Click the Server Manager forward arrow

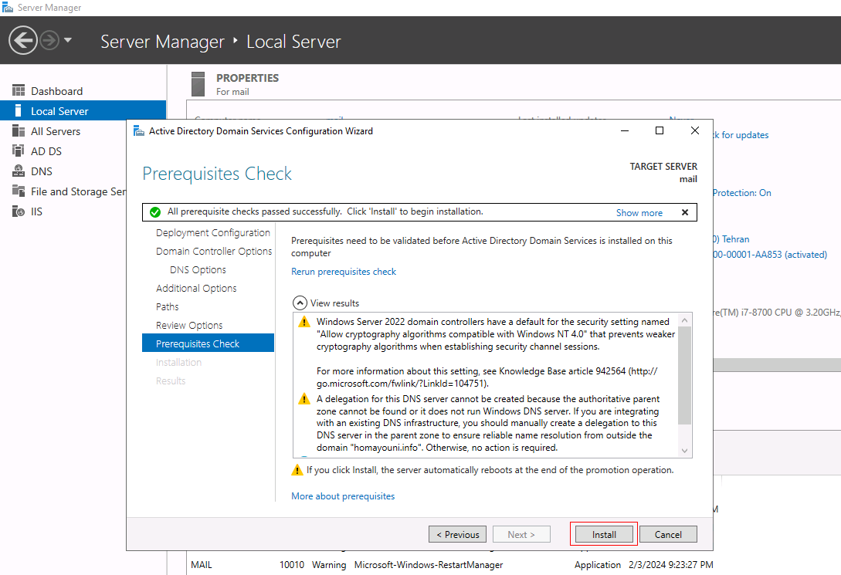pos(49,40)
